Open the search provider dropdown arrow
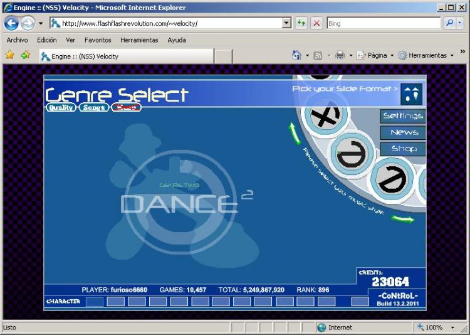470x335 pixels. click(460, 23)
